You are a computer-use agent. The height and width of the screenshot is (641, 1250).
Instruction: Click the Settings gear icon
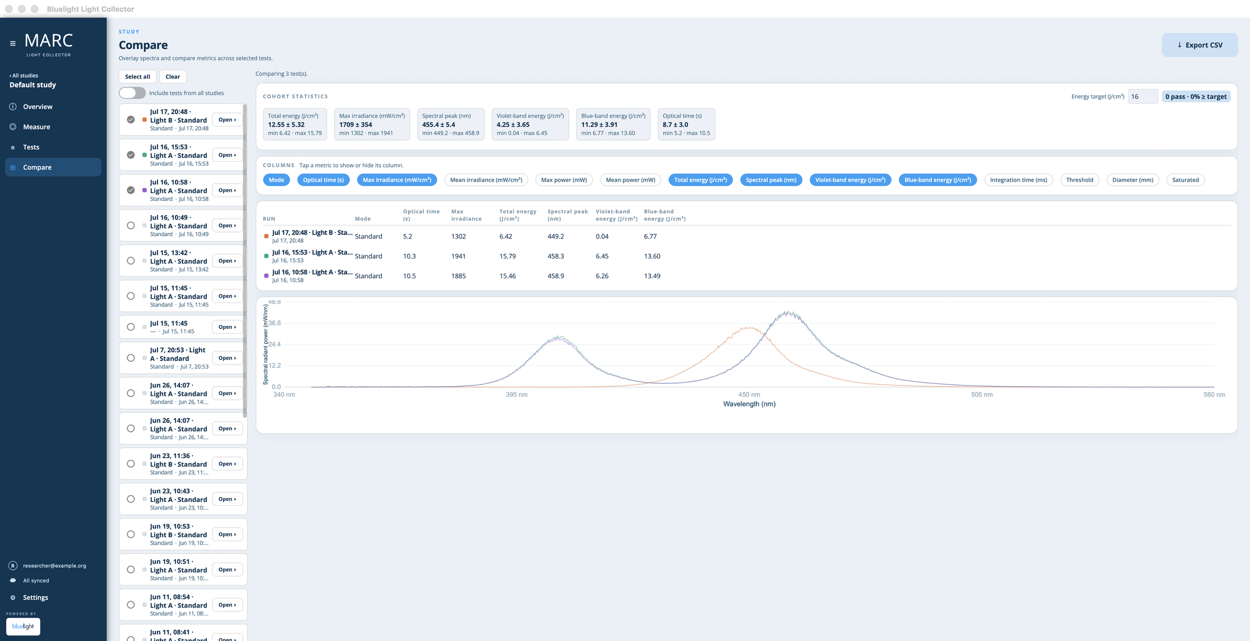[x=13, y=597]
